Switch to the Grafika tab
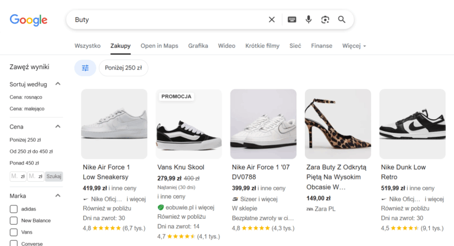Screen dimensions: 454x246 click(198, 46)
